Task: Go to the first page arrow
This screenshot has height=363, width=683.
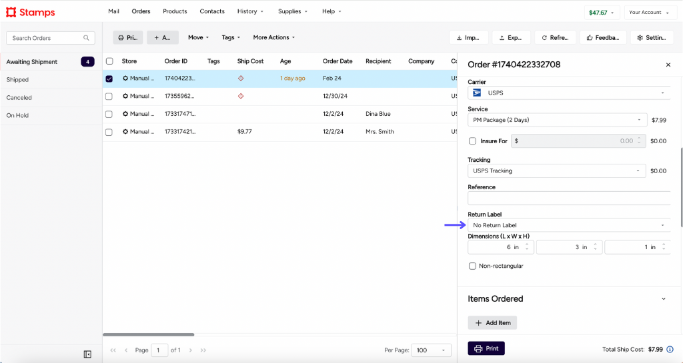Action: [113, 350]
